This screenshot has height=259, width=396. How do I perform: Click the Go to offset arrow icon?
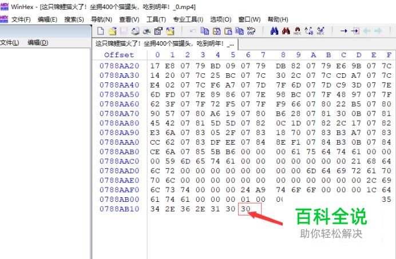344,31
